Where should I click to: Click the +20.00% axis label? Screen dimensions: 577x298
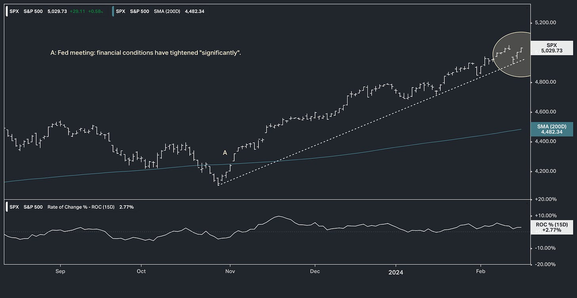pos(545,199)
